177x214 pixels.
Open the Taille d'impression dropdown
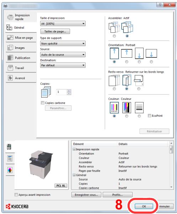tap(63, 24)
